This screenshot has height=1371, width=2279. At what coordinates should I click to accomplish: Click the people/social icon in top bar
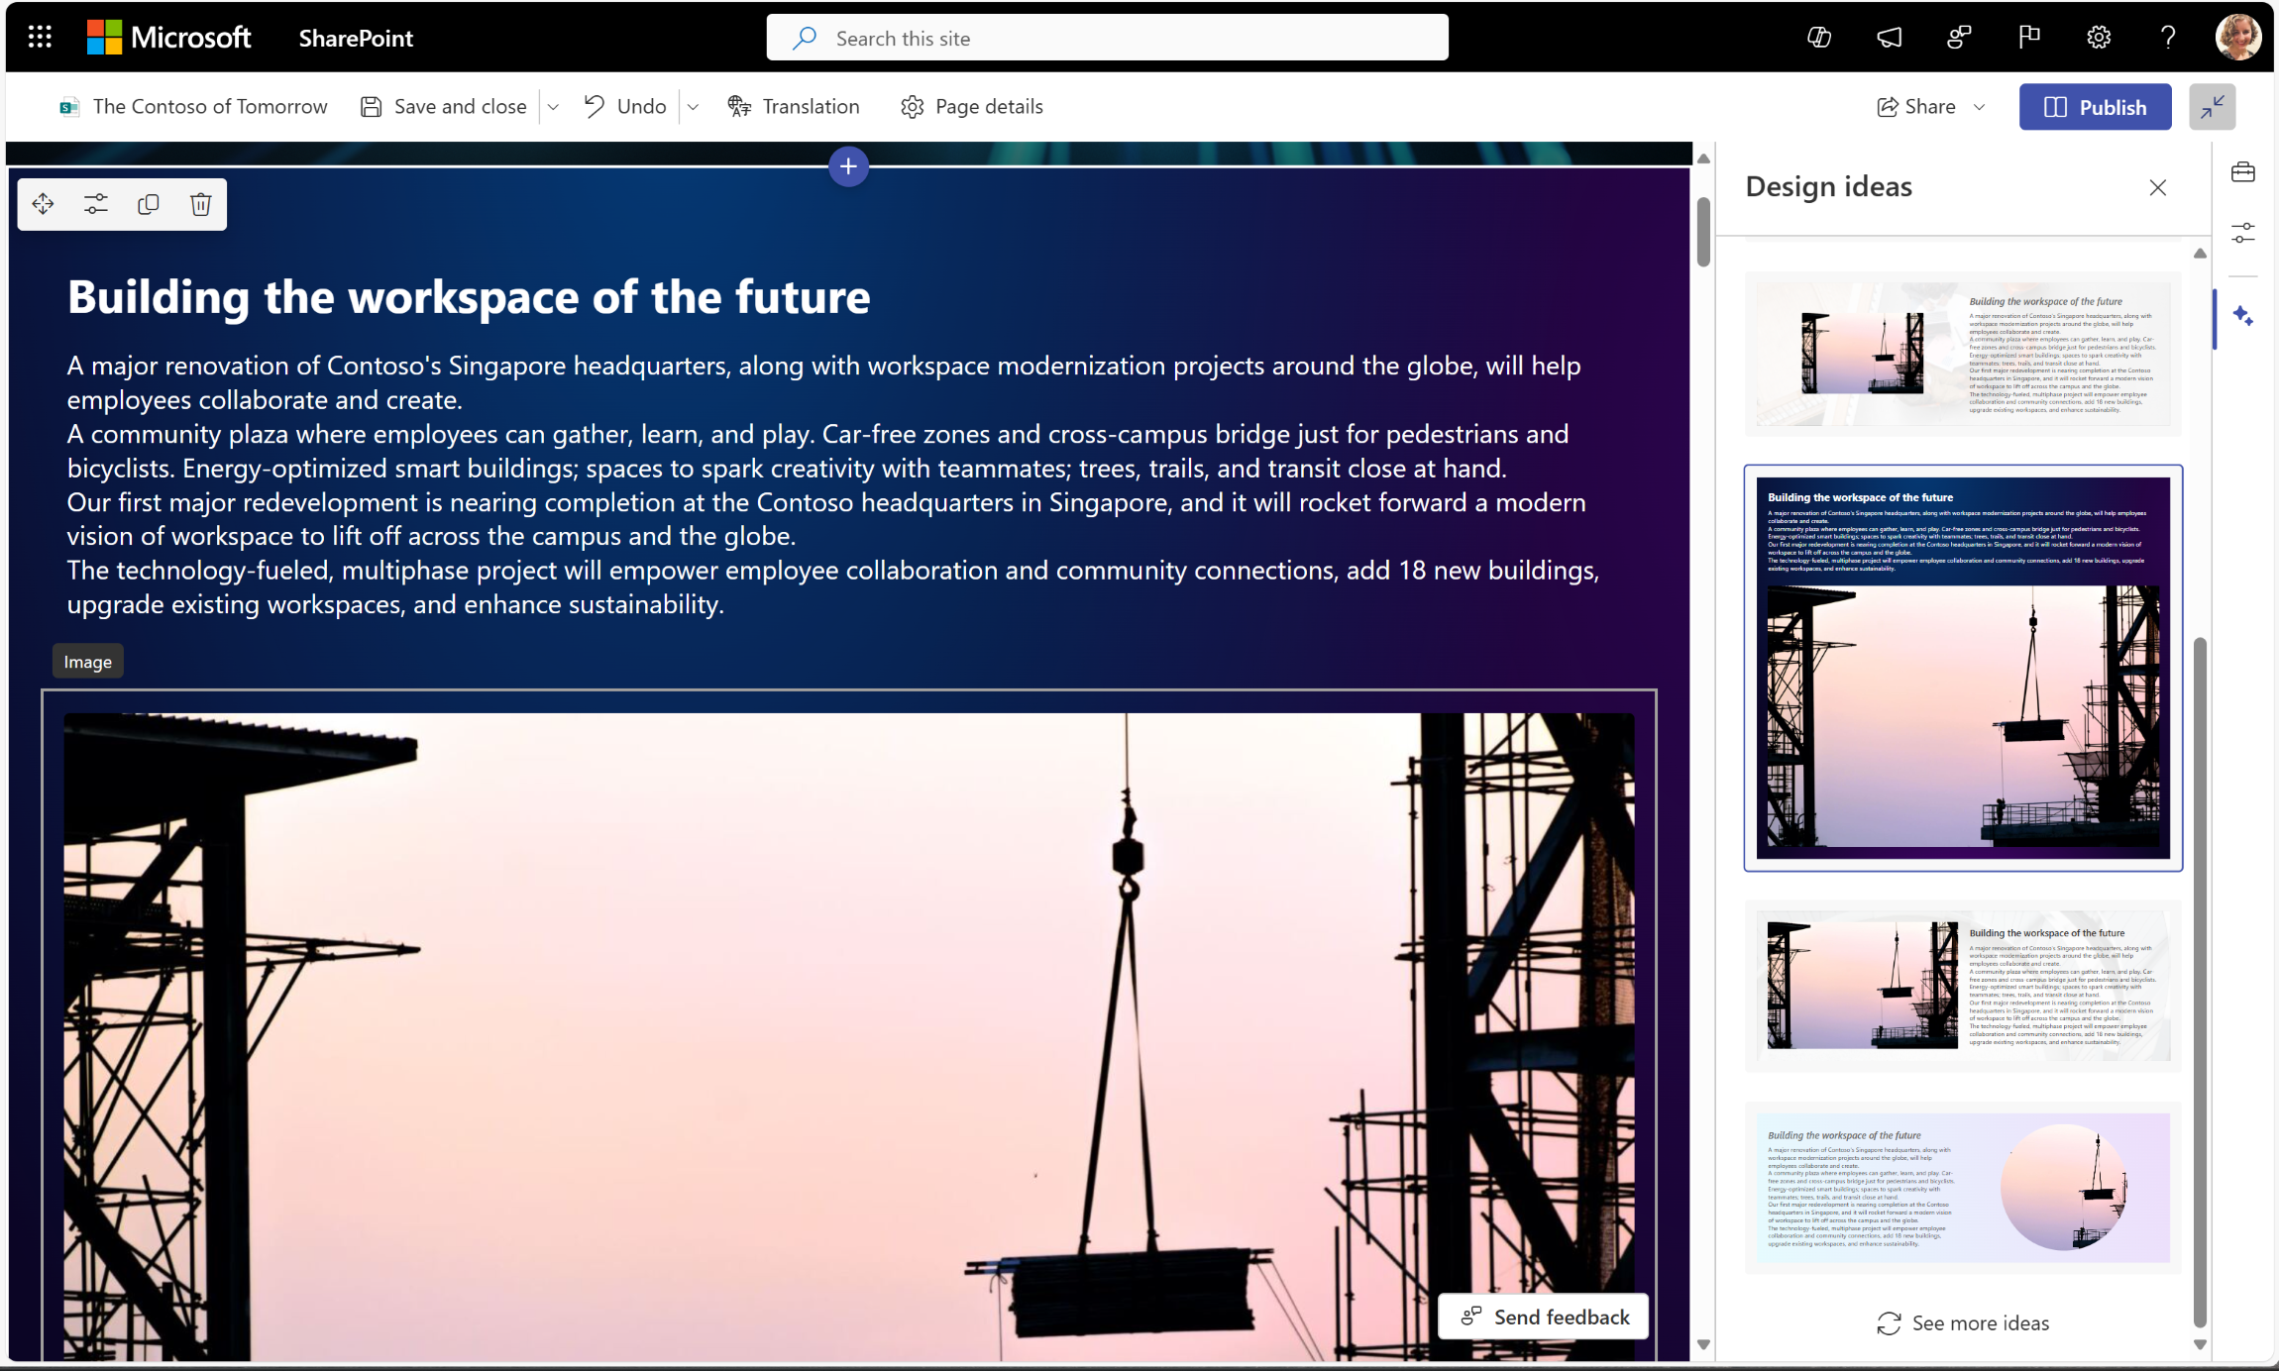[x=1955, y=36]
